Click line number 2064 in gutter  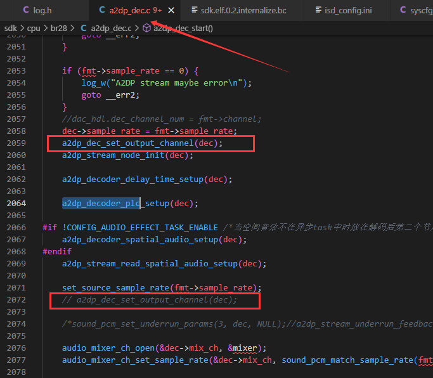click(16, 204)
